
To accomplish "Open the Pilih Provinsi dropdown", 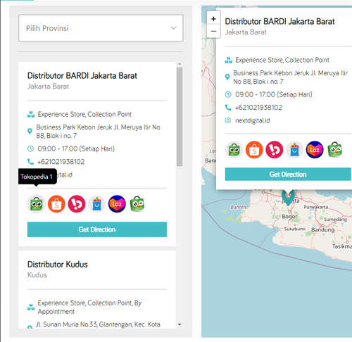I will [101, 28].
